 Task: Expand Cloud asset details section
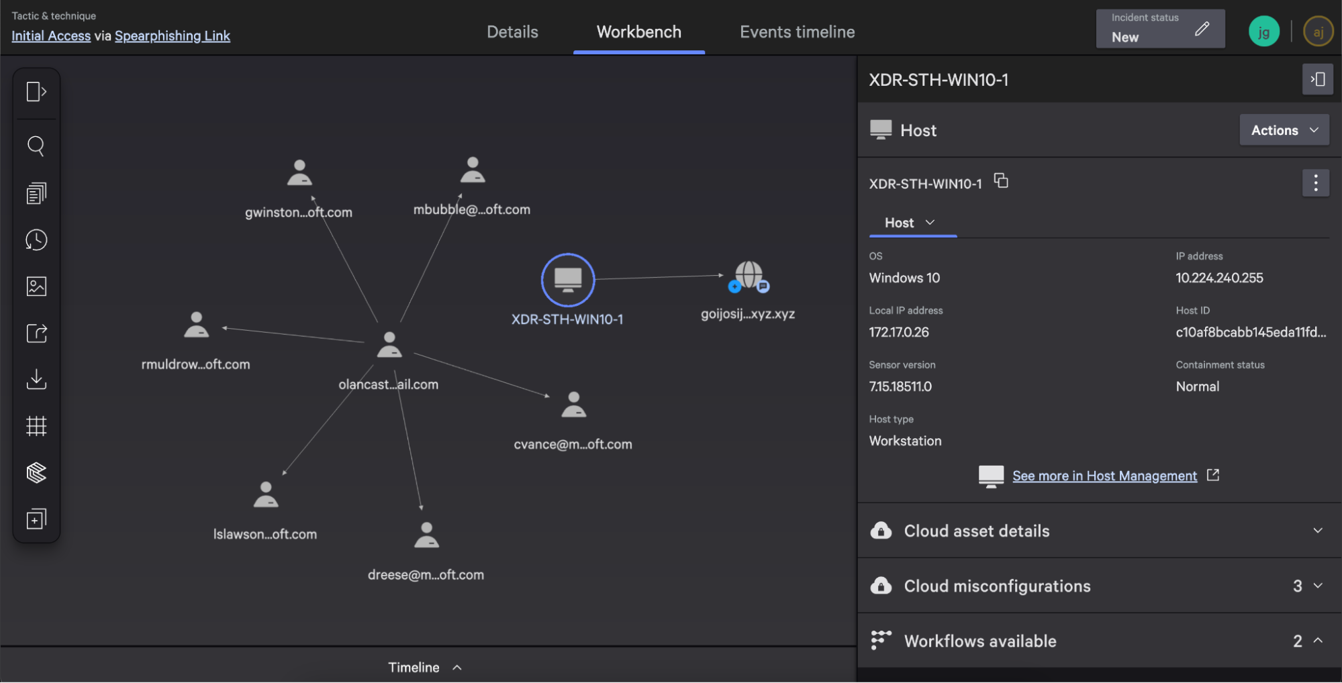1099,531
